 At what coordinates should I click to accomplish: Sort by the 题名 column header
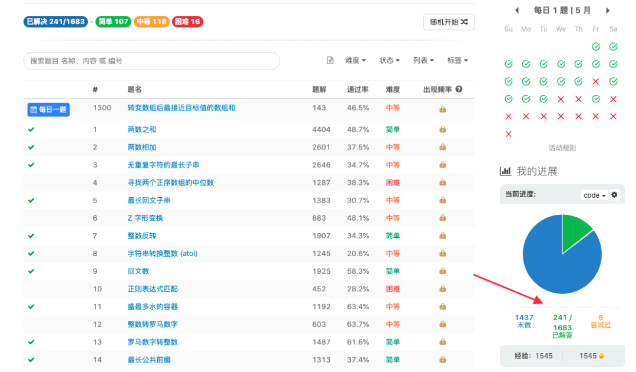135,89
